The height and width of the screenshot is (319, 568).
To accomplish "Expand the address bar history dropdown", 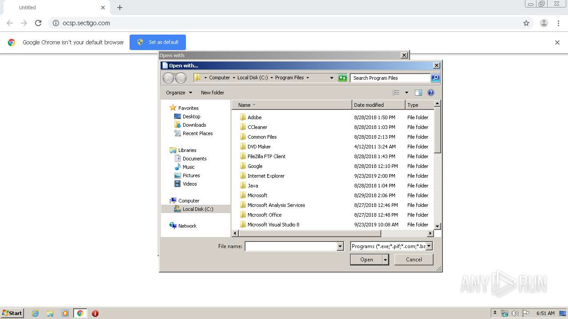I will [331, 78].
